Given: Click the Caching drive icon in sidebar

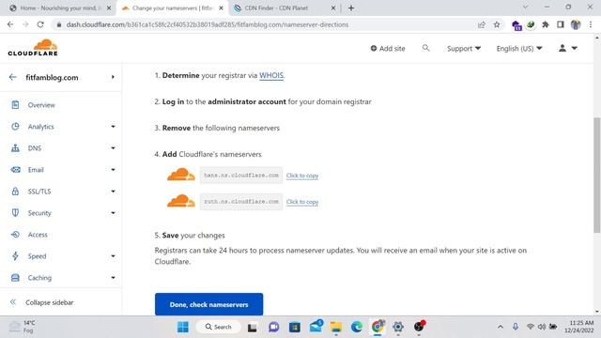Looking at the screenshot, I should click(x=15, y=278).
